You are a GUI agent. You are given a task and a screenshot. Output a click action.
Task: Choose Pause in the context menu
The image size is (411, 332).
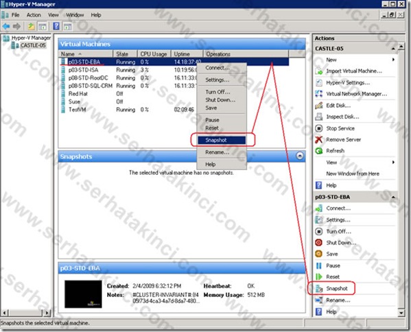pyautogui.click(x=222, y=120)
